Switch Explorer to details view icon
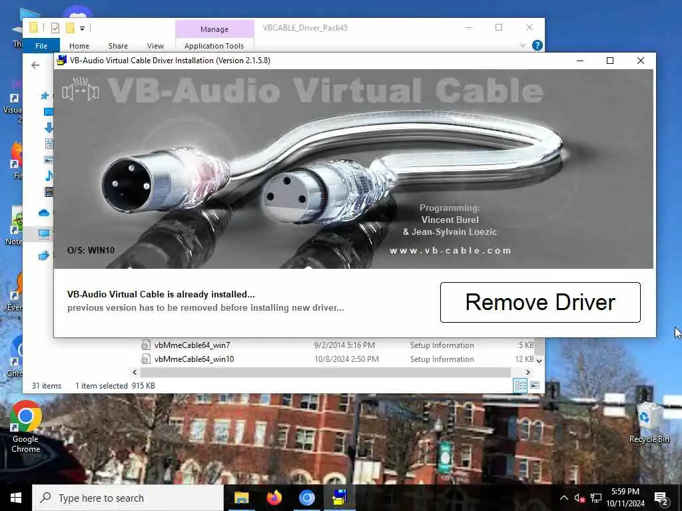 [520, 385]
